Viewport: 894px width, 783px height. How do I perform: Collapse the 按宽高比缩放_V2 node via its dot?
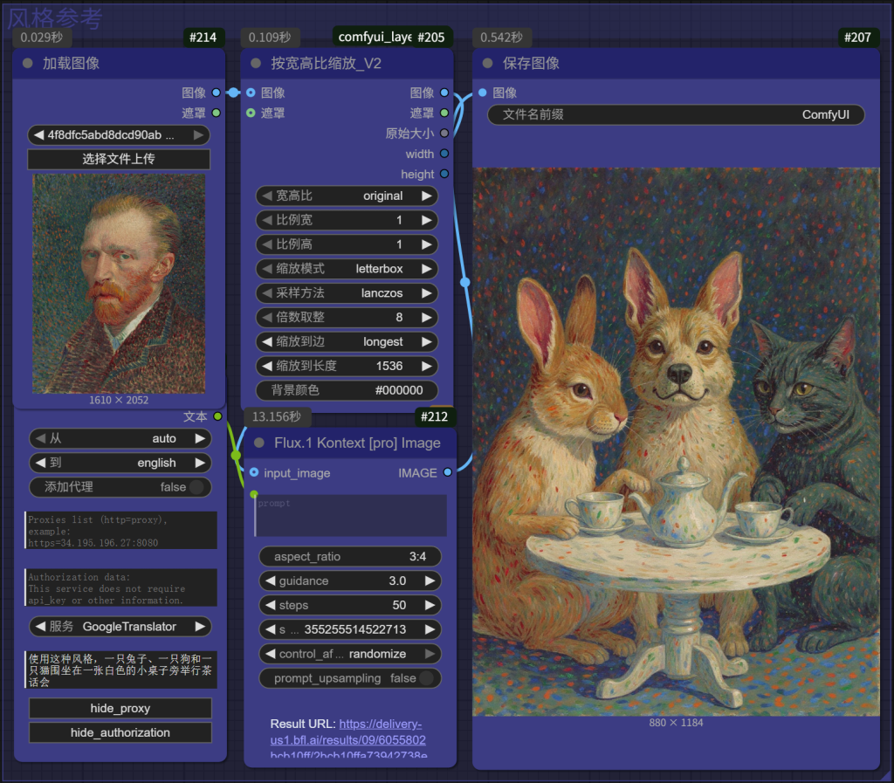[256, 64]
